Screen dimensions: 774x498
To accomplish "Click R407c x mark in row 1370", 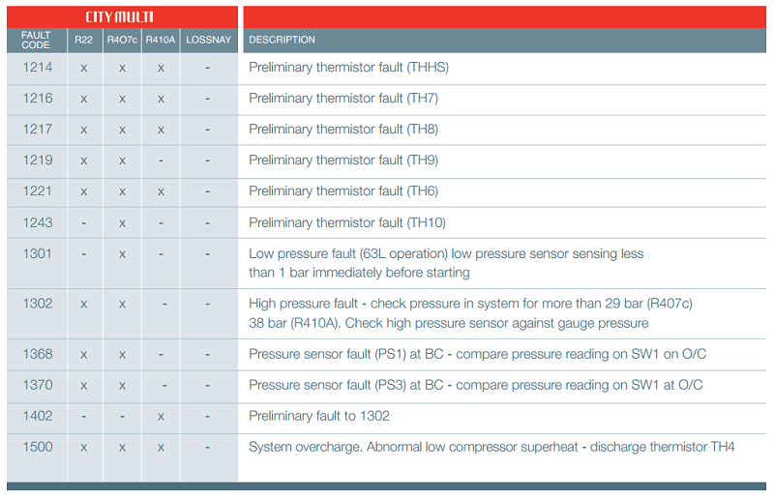I will (x=123, y=387).
